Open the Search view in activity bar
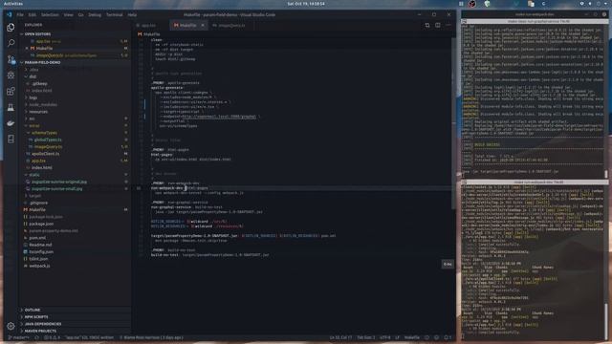612x344 pixels. [x=11, y=43]
